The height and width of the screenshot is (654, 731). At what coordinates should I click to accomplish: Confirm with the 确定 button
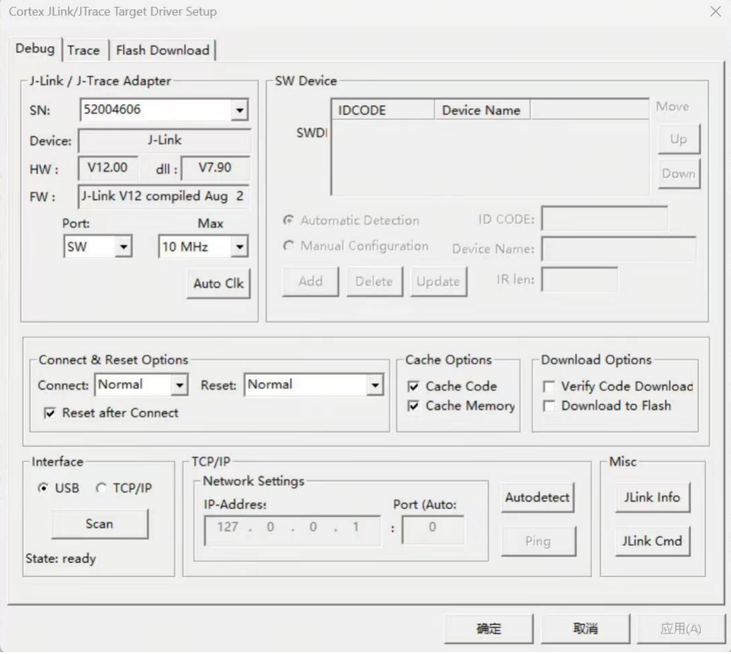(x=489, y=629)
